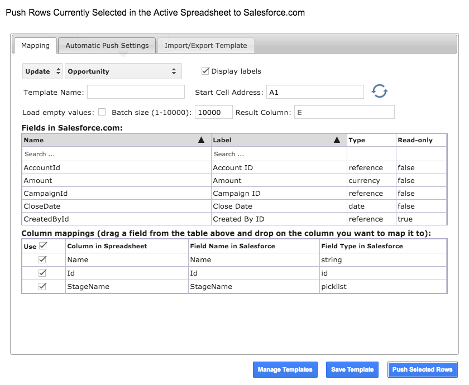Select the CloseDate field row
Image resolution: width=469 pixels, height=385 pixels.
(234, 206)
